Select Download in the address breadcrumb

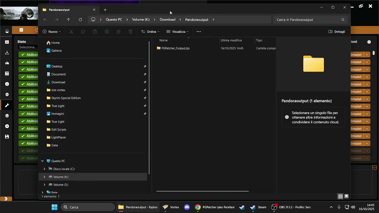pyautogui.click(x=167, y=20)
